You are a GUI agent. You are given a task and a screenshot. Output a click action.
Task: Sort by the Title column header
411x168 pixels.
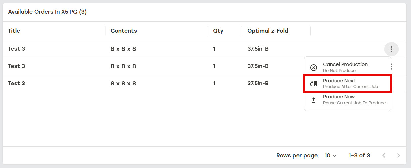click(14, 31)
